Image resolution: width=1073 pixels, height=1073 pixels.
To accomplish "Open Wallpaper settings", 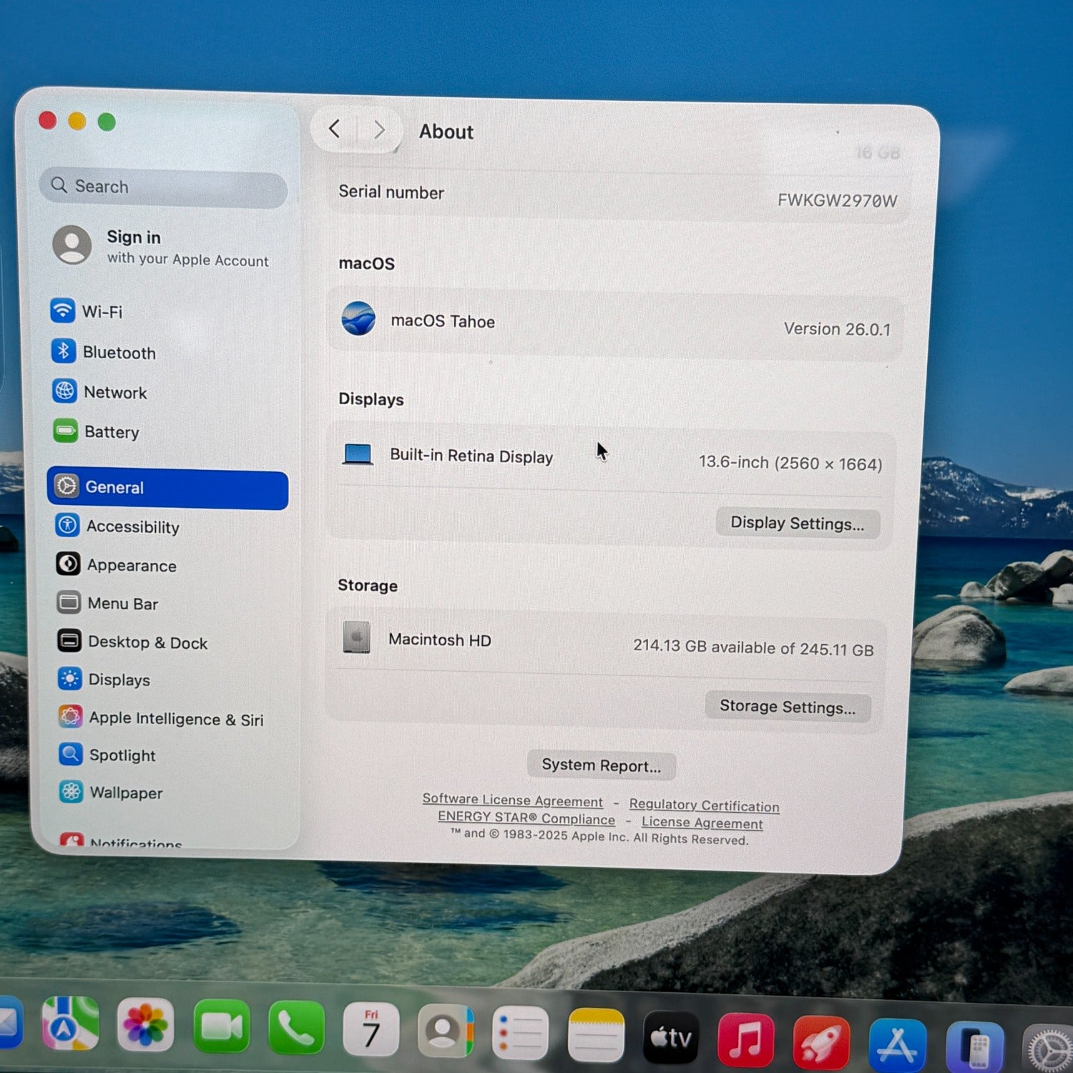I will [126, 793].
